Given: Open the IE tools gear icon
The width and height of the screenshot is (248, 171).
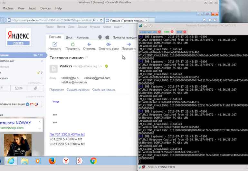Looking at the screenshot, I should [215, 20].
